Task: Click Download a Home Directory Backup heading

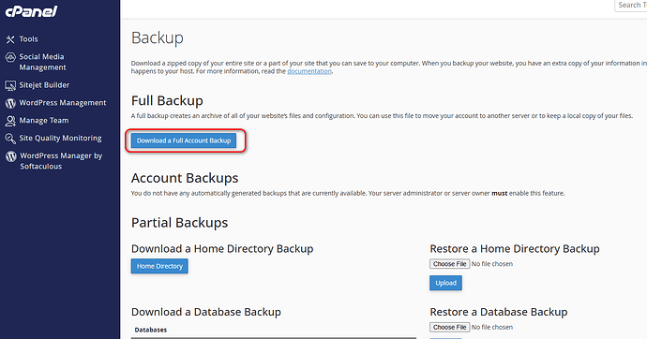Action: click(222, 249)
